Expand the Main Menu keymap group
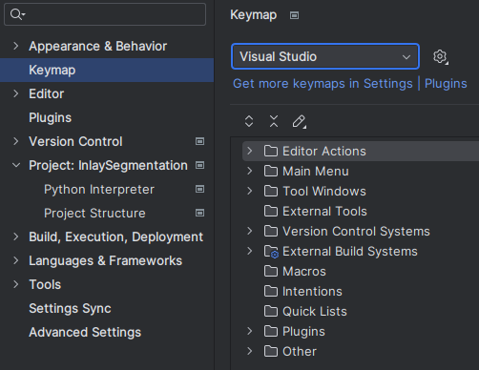 point(250,171)
